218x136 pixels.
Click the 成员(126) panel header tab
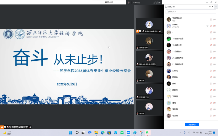pyautogui.click(x=170, y=6)
